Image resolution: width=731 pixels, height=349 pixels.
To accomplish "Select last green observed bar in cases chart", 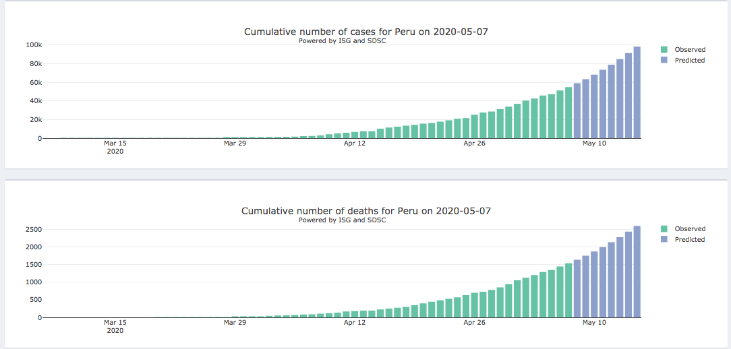I will tap(568, 113).
